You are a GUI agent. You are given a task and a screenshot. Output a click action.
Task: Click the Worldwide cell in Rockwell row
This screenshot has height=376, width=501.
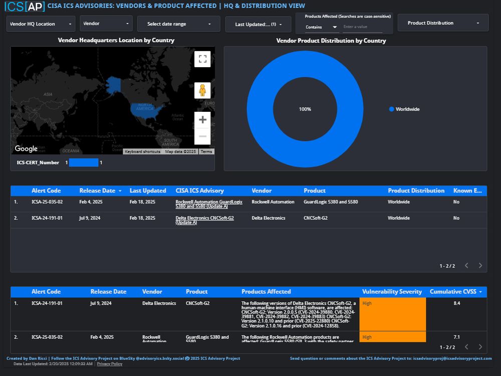click(399, 202)
